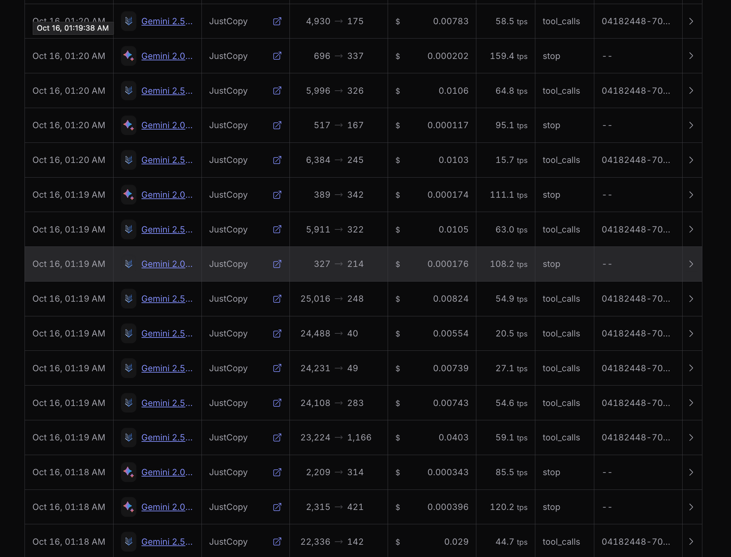
Task: Click the tool_calls cell in the 24,108 → 283 row
Action: [x=561, y=403]
